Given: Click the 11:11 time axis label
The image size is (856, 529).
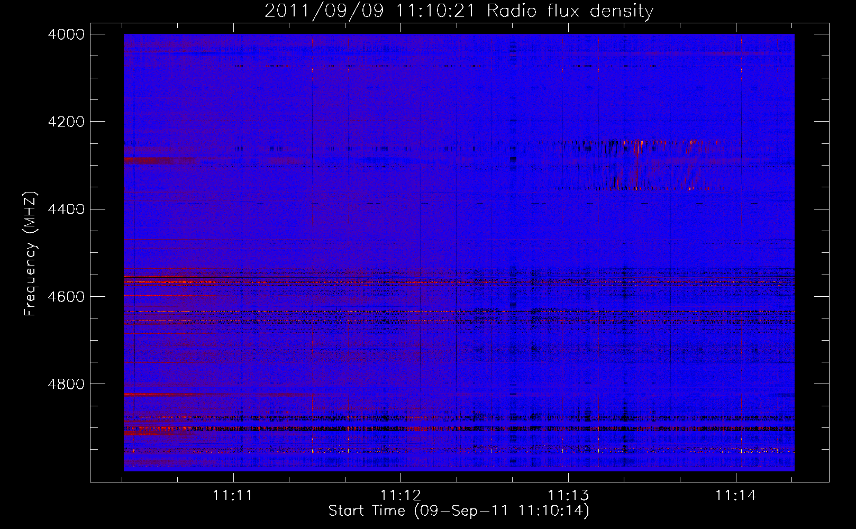Looking at the screenshot, I should (233, 496).
